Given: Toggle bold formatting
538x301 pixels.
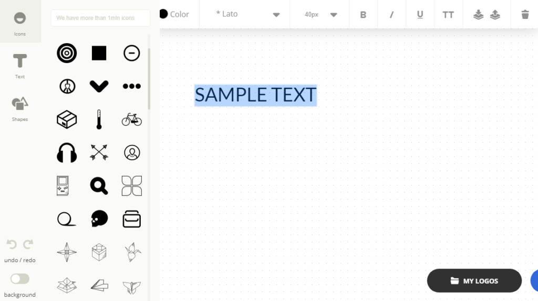Looking at the screenshot, I should click(363, 14).
